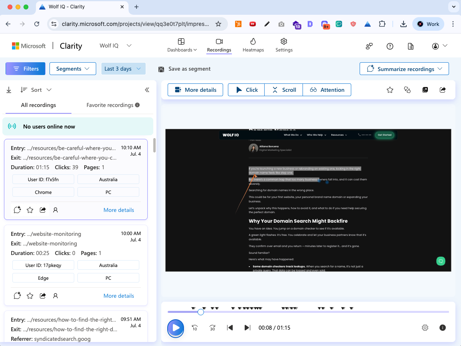461x346 pixels.
Task: Open More details for website-monitoring recording
Action: coord(119,296)
